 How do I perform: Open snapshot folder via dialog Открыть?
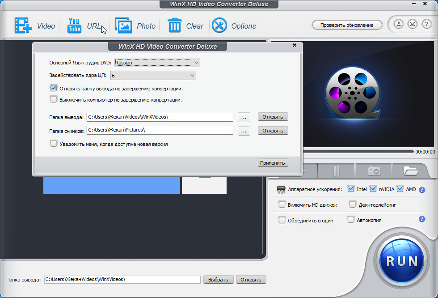tap(273, 131)
